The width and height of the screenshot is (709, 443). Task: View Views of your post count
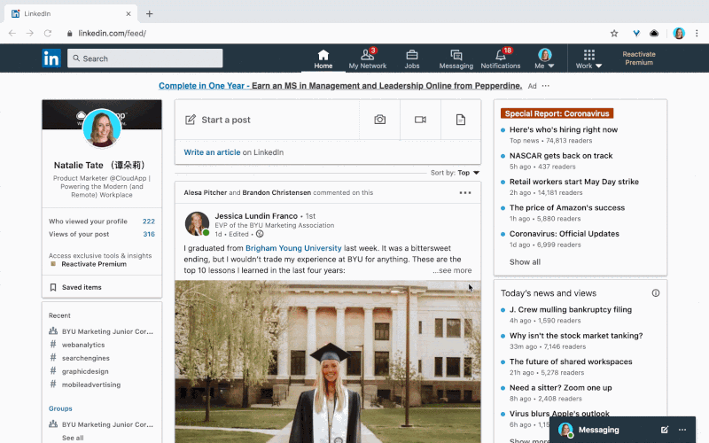click(102, 234)
